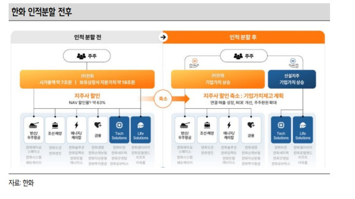Click the orange ㈜한화 기업가치 상승 box
Screen dimensions: 355x199
pos(218,79)
